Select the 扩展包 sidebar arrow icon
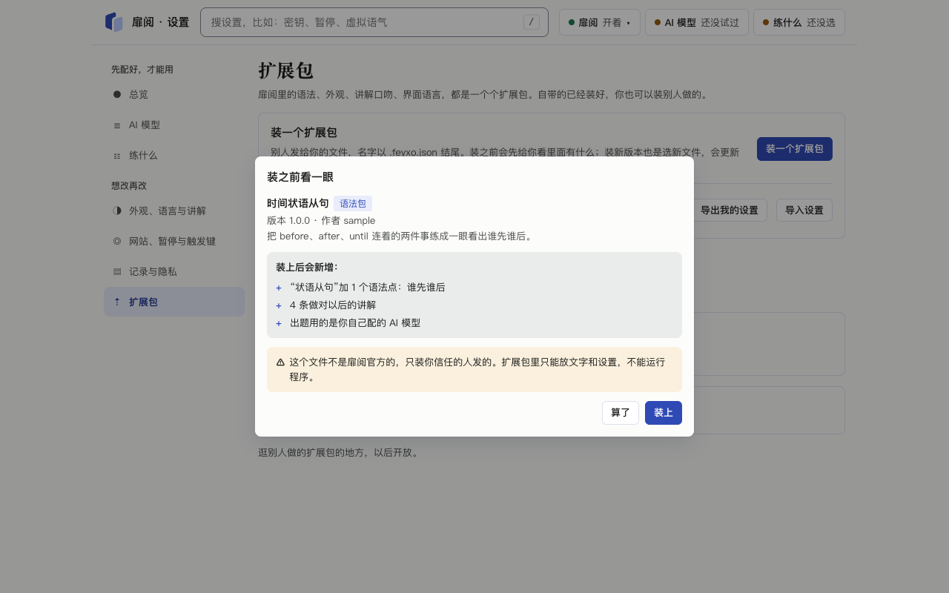The image size is (949, 593). pos(117,302)
